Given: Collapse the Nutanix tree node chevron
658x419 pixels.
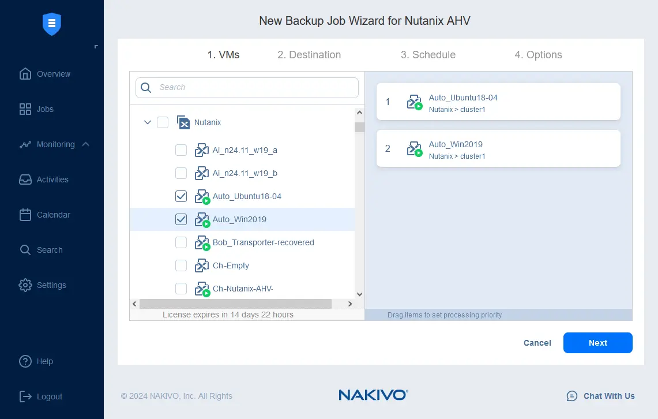Looking at the screenshot, I should (147, 122).
